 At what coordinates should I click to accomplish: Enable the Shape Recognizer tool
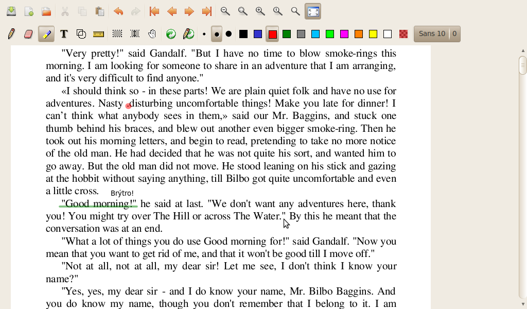click(81, 34)
